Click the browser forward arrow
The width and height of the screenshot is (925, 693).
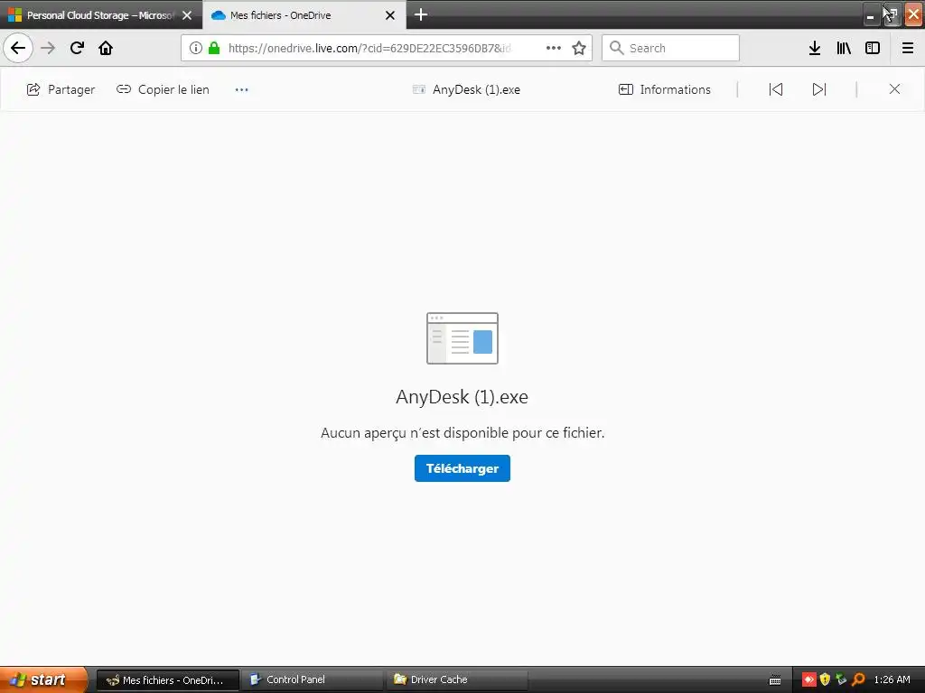48,48
